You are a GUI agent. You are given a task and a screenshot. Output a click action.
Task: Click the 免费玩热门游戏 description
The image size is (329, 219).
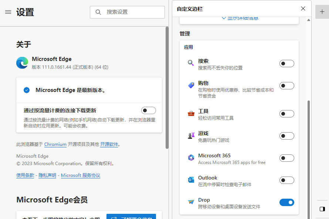point(214,140)
